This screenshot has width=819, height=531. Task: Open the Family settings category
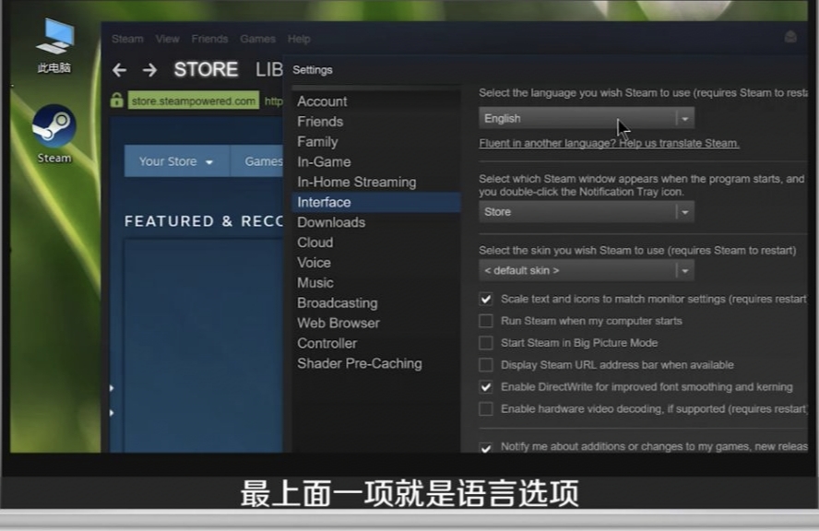pos(376,141)
